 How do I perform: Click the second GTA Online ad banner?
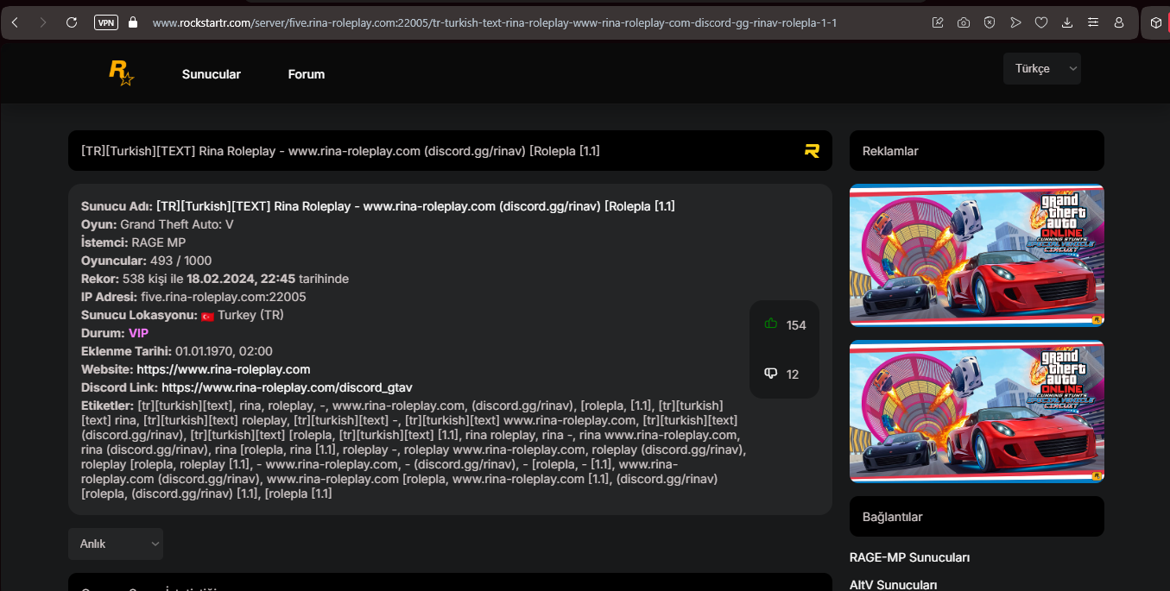977,411
